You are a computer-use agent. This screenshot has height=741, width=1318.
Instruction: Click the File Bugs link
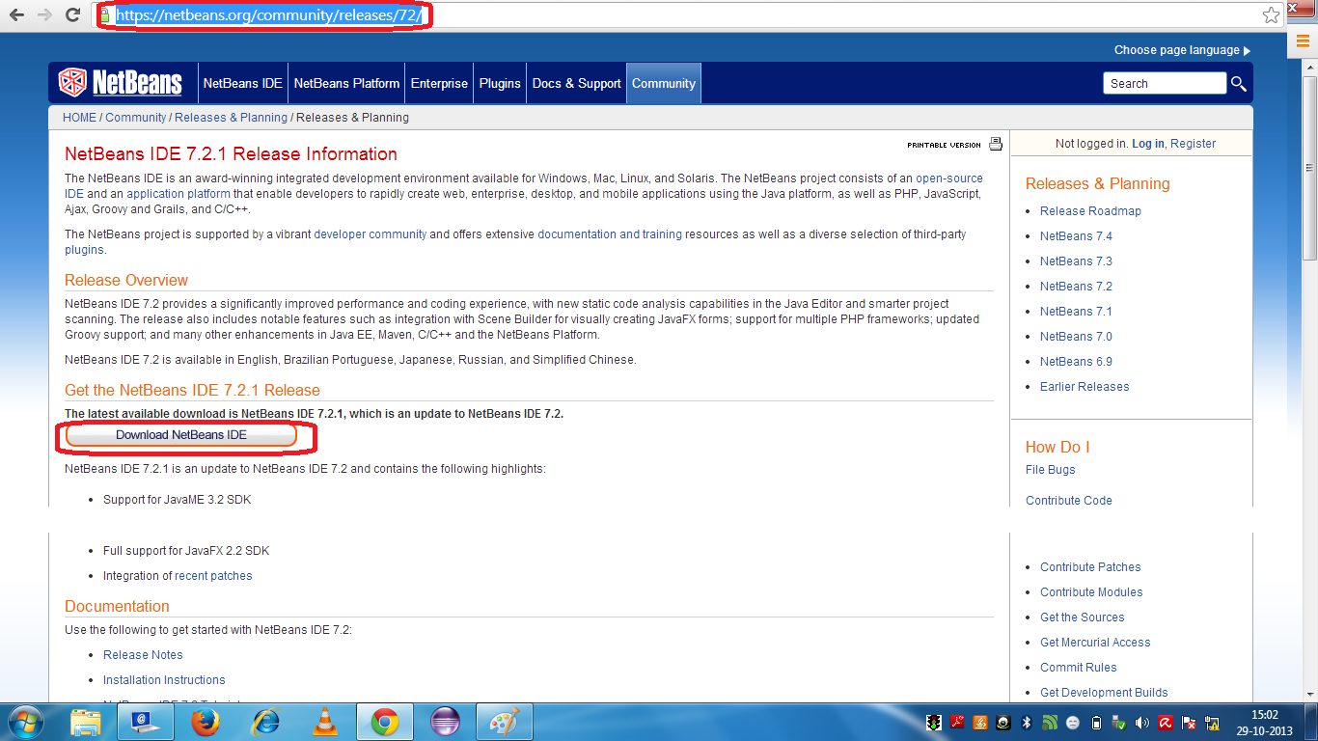tap(1050, 470)
